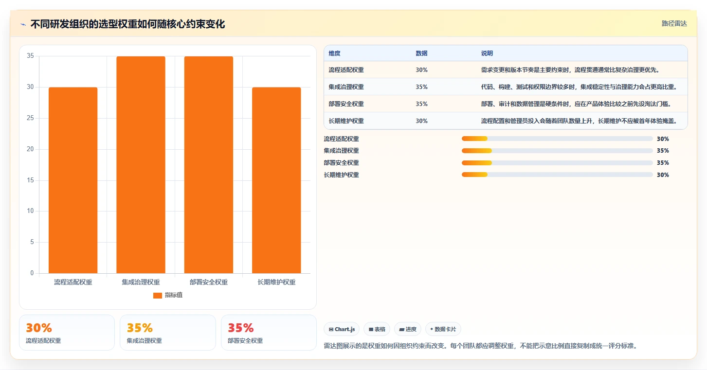Image resolution: width=707 pixels, height=370 pixels.
Task: Click the Chart.js tag chip
Action: point(342,329)
